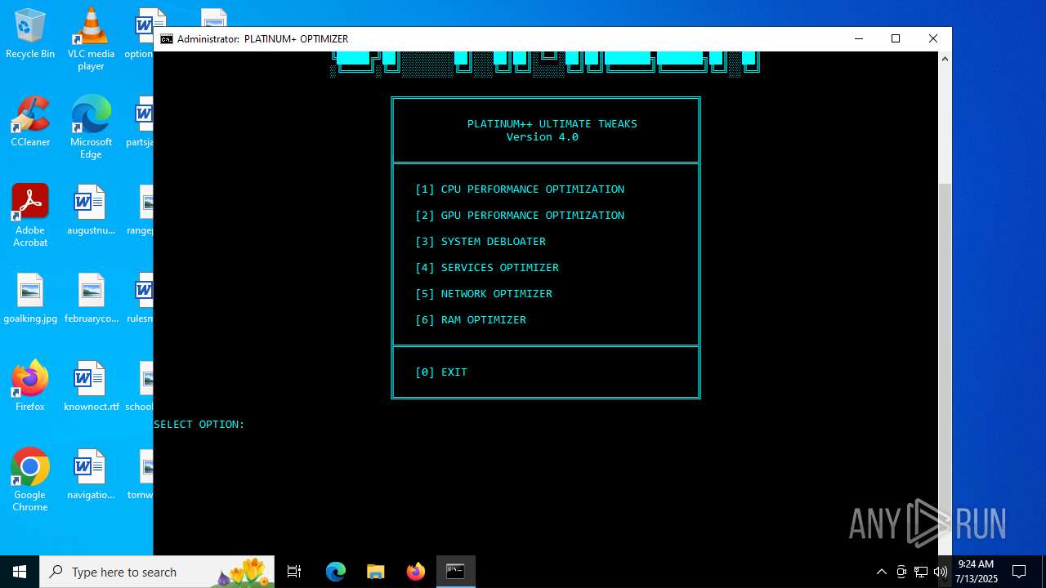Open the volume control tray icon

coord(941,572)
